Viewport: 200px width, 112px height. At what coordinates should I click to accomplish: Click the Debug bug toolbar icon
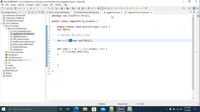click(56, 8)
